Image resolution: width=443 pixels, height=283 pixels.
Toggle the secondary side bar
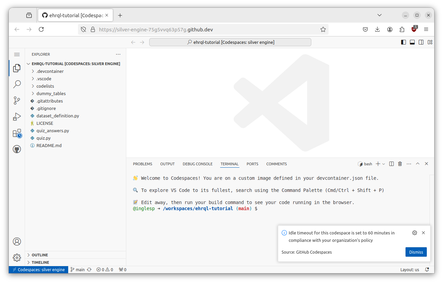pos(421,42)
